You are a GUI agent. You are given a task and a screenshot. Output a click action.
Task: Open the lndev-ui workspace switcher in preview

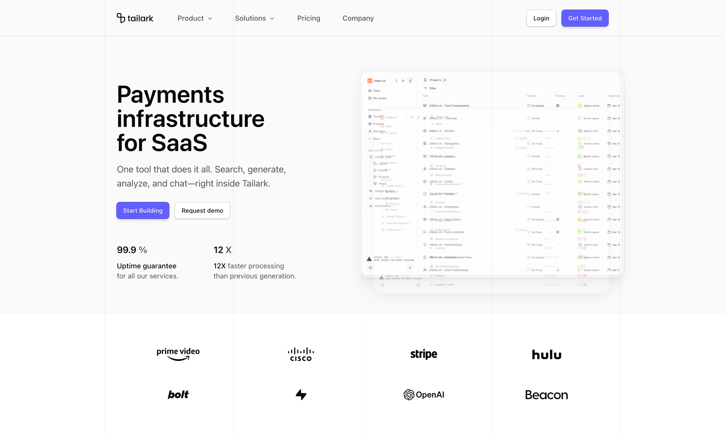coord(383,81)
